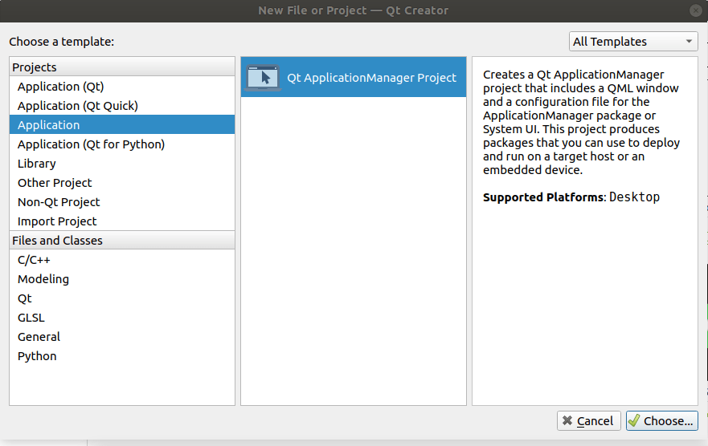Open the C/C++ files category
Screen dimensions: 708x446
pos(34,260)
